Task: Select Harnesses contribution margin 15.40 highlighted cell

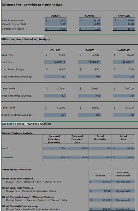Action: coord(124,29)
